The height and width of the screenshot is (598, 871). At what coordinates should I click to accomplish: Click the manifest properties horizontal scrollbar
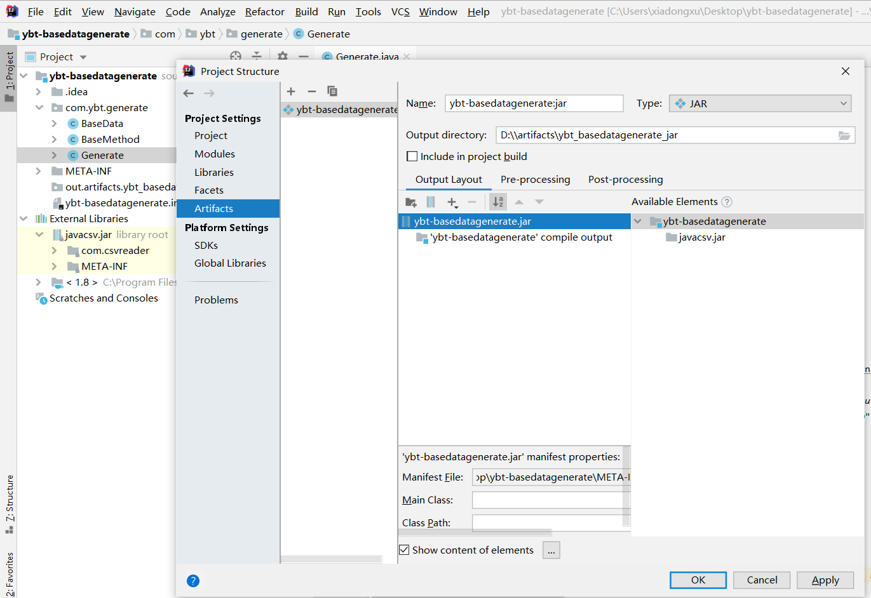coord(475,532)
